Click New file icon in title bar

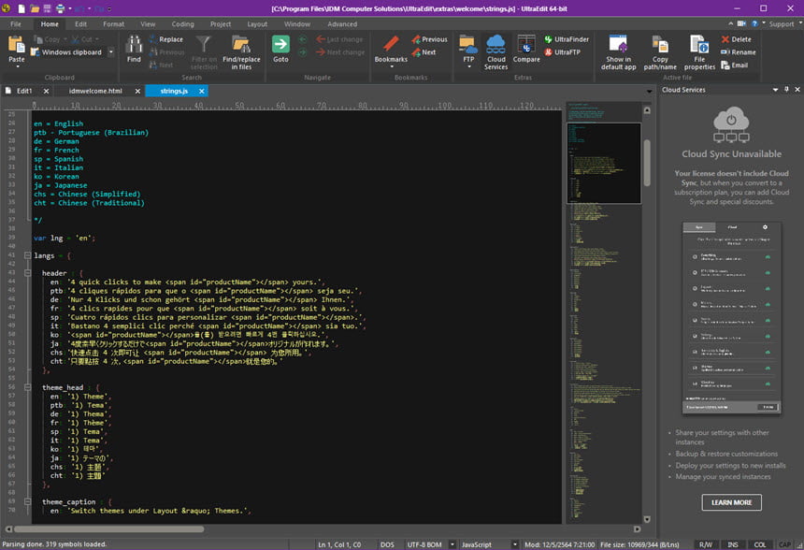22,8
